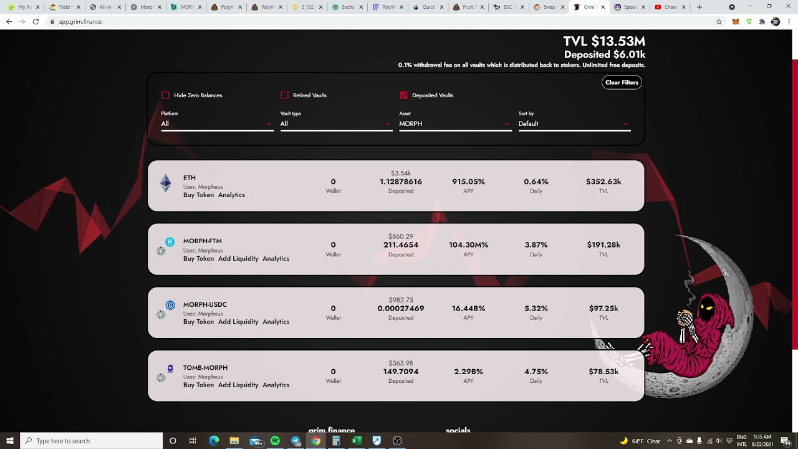Reload the page with refresh icon
The height and width of the screenshot is (449, 798).
click(36, 21)
